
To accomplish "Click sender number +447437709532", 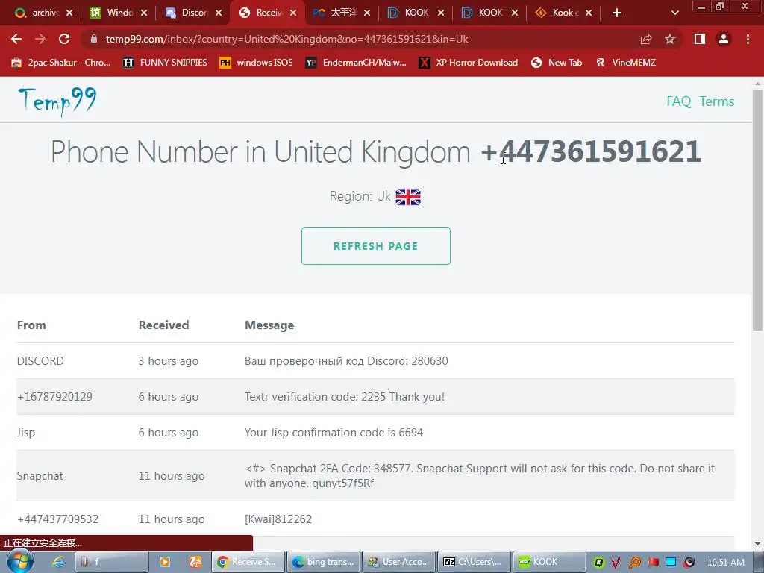I will point(57,519).
